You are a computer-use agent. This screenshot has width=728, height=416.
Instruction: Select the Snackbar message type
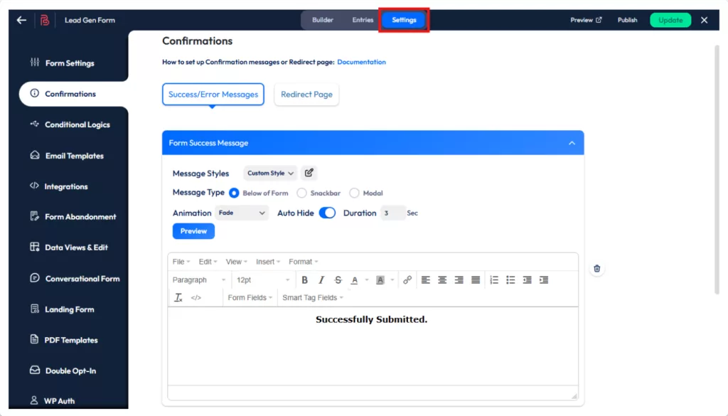tap(301, 193)
